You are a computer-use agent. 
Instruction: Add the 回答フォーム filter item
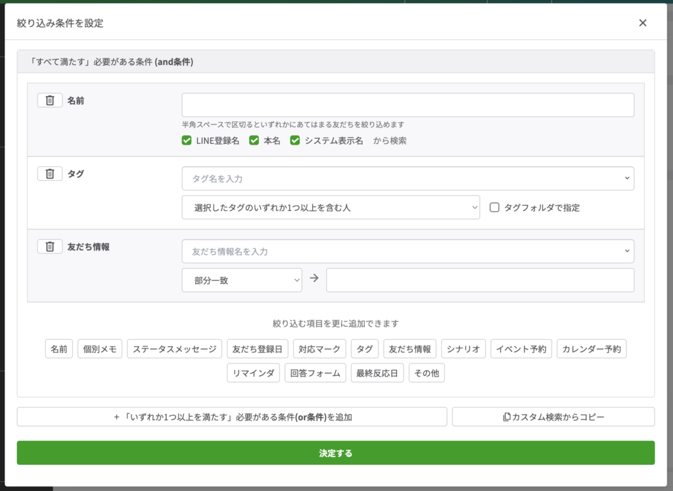point(315,373)
